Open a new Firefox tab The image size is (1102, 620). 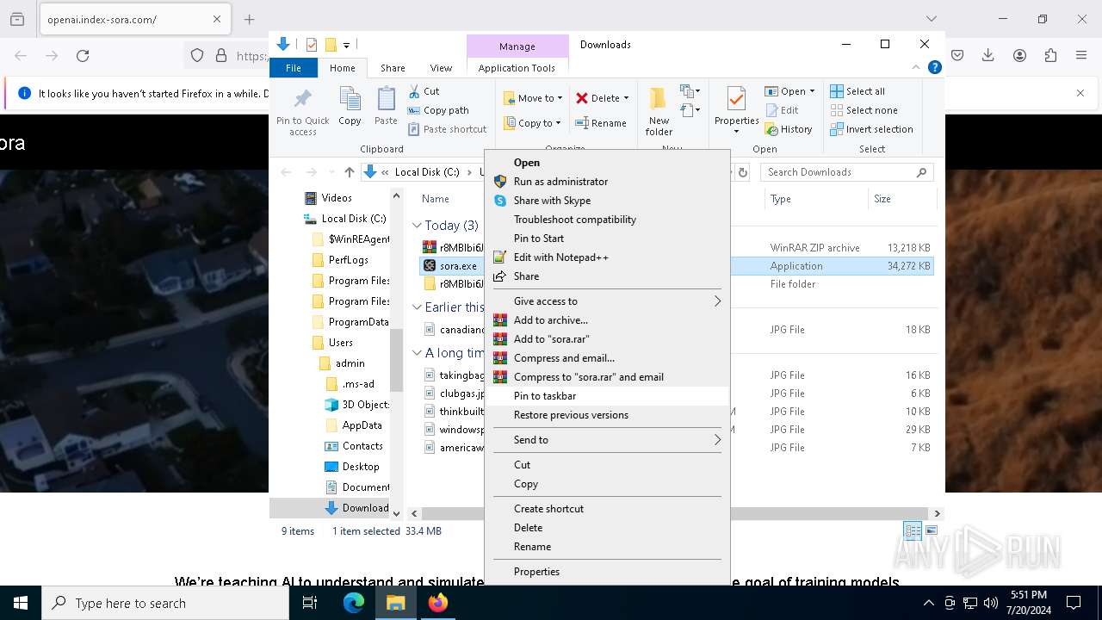tap(250, 19)
